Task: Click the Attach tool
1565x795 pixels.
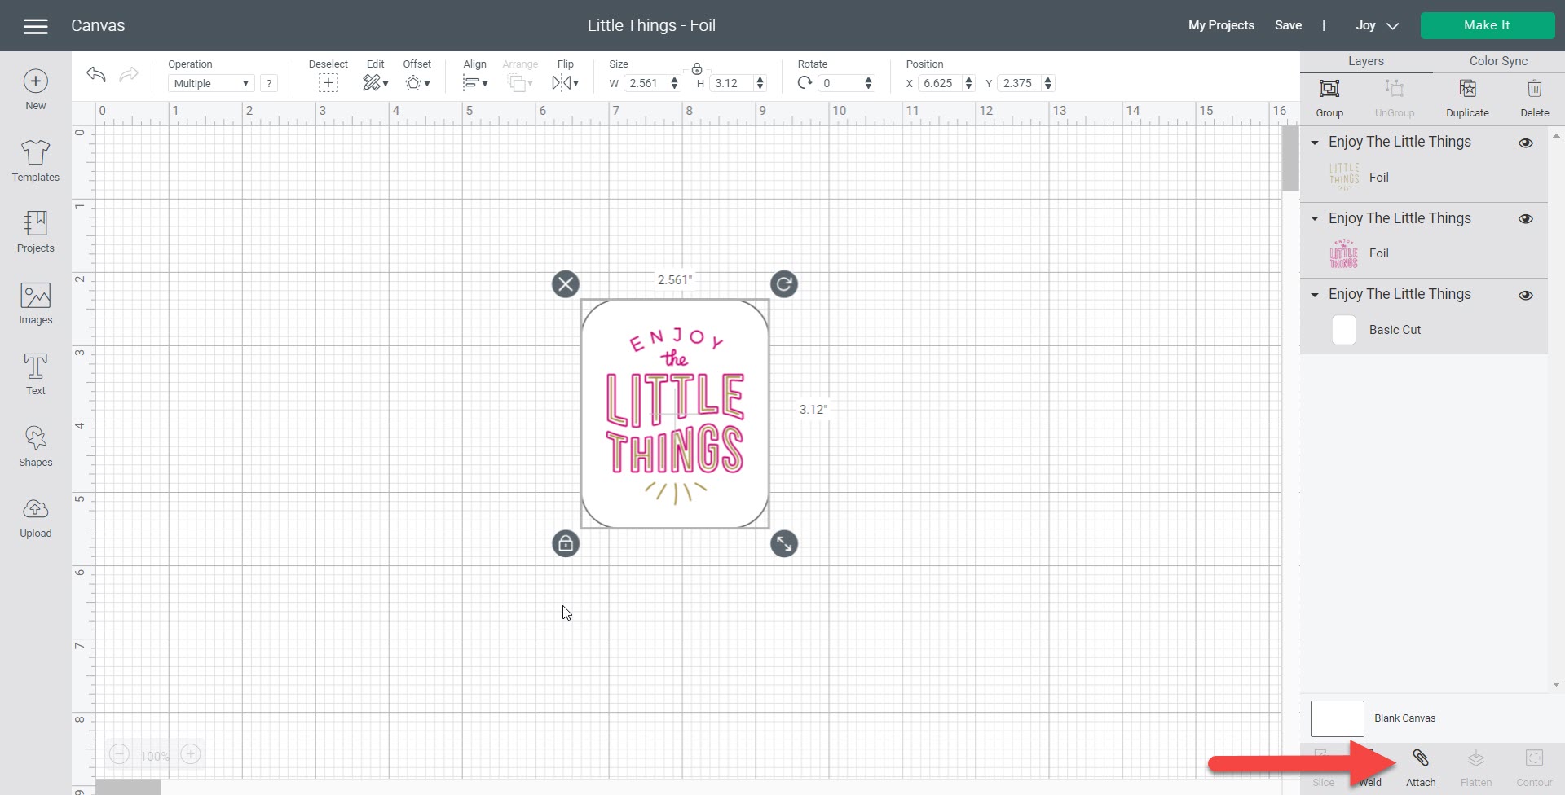Action: 1420,767
